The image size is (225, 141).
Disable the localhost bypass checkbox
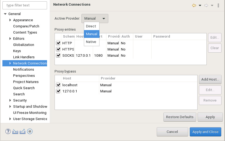[x=58, y=85]
